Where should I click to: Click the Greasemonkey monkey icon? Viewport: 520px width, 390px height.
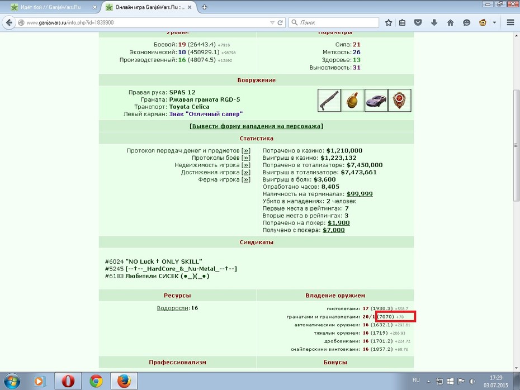[x=483, y=22]
